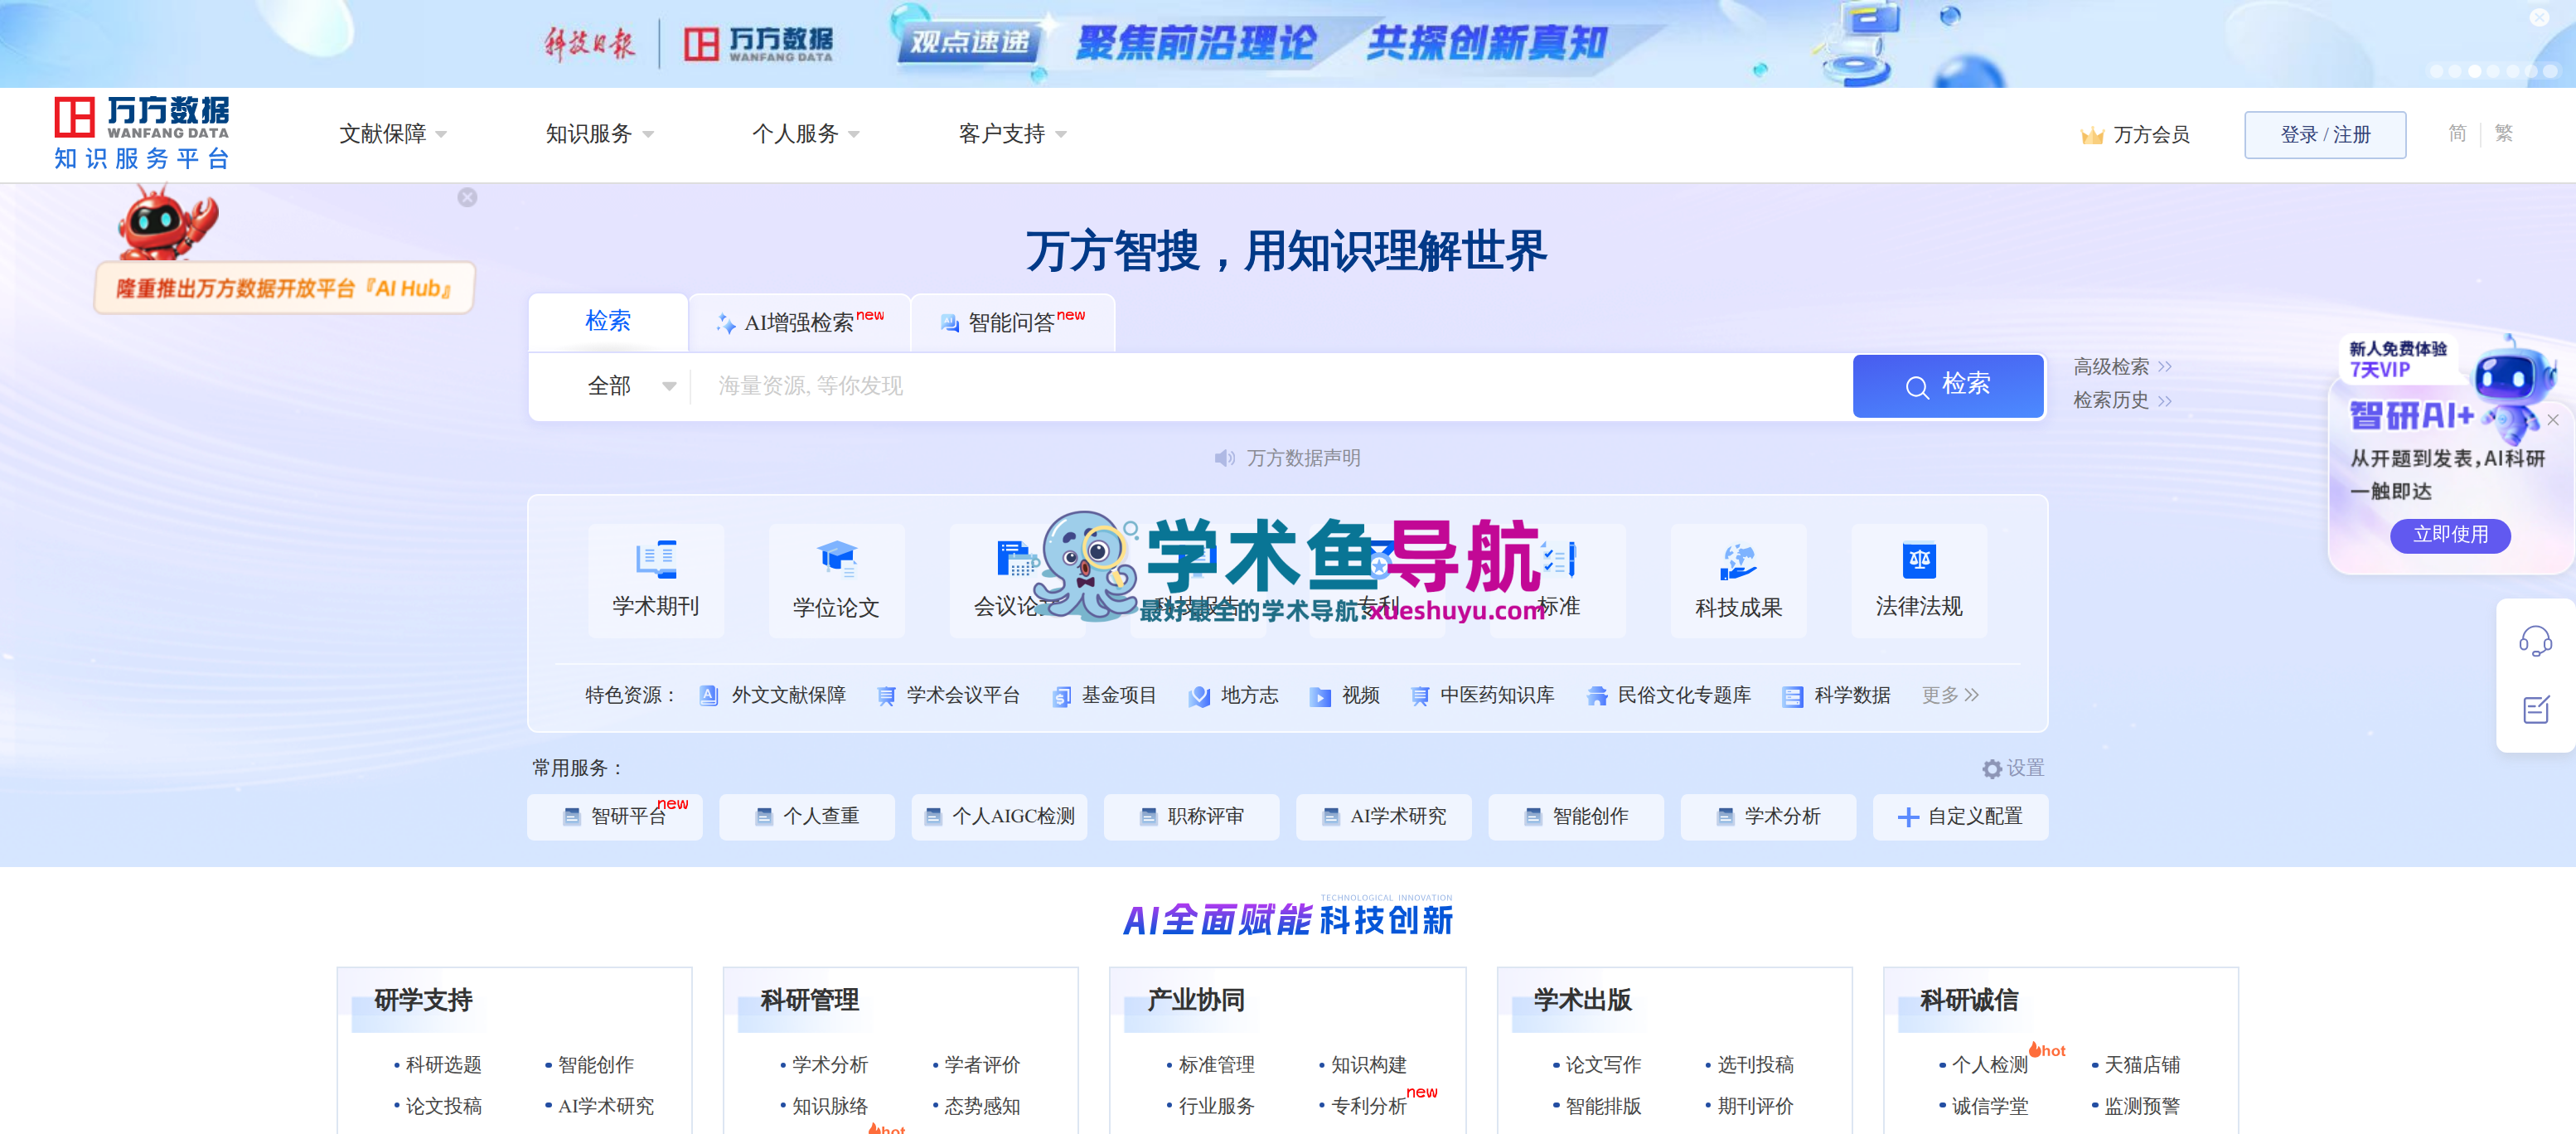The width and height of the screenshot is (2576, 1134).
Task: Click the 个人检测 link
Action: pyautogui.click(x=1989, y=1065)
